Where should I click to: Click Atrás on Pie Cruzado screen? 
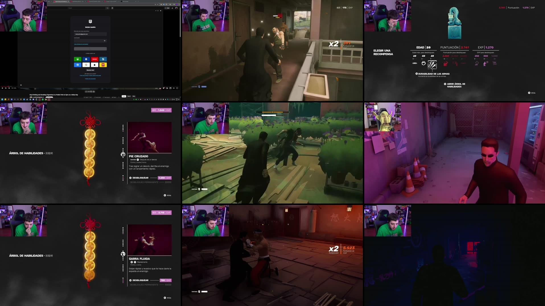167,195
